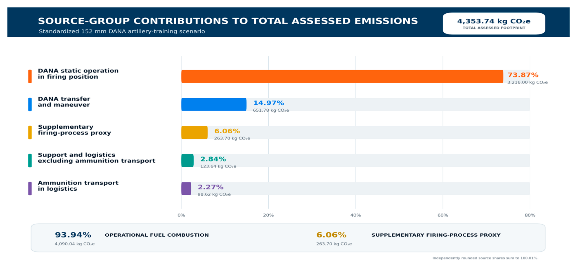Click the total assessed footprint badge

click(494, 23)
